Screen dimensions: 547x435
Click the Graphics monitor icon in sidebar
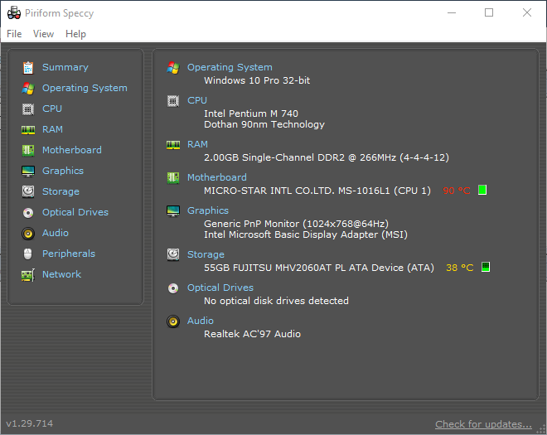click(28, 171)
